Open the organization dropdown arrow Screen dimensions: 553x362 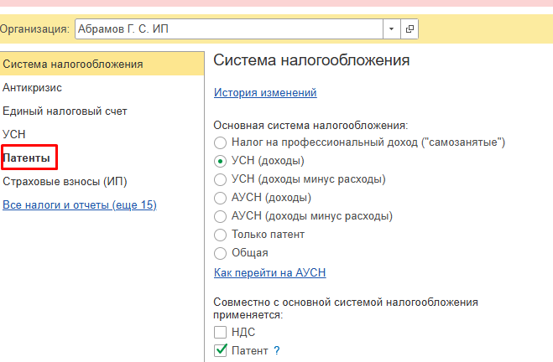point(392,28)
